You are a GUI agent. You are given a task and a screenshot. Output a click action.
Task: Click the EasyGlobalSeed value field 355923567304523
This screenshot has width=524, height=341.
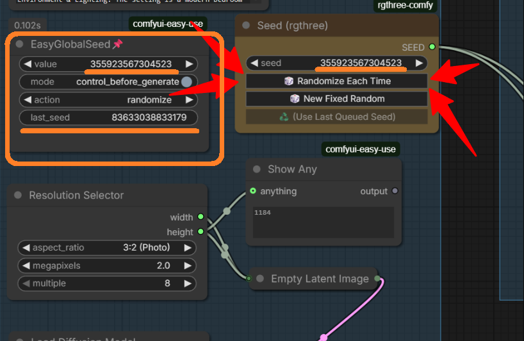pyautogui.click(x=109, y=64)
